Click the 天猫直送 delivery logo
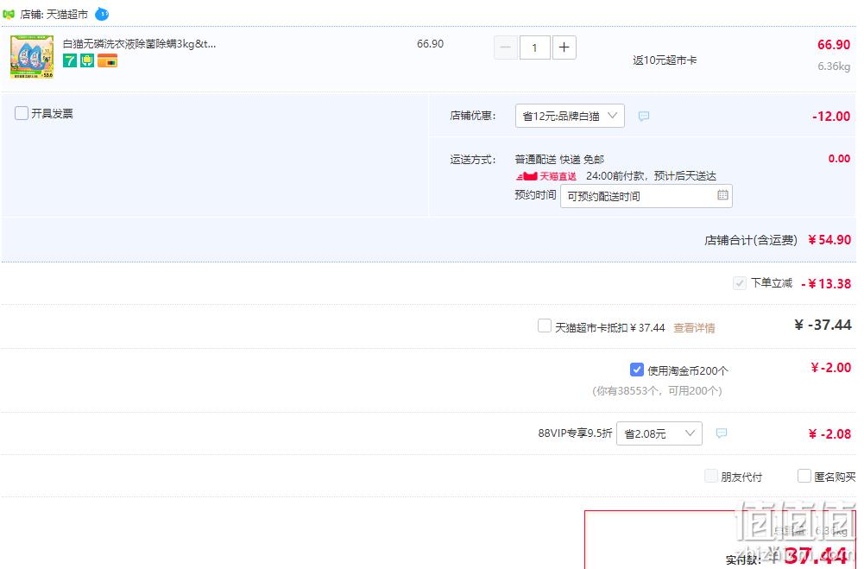 [x=546, y=176]
